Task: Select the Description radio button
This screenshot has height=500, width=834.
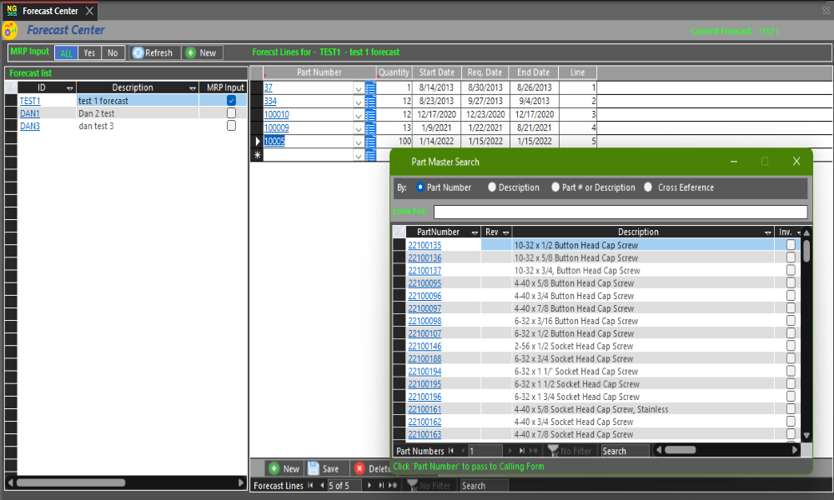Action: coord(492,187)
